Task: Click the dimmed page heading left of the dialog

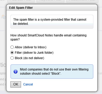Action: click(3, 65)
